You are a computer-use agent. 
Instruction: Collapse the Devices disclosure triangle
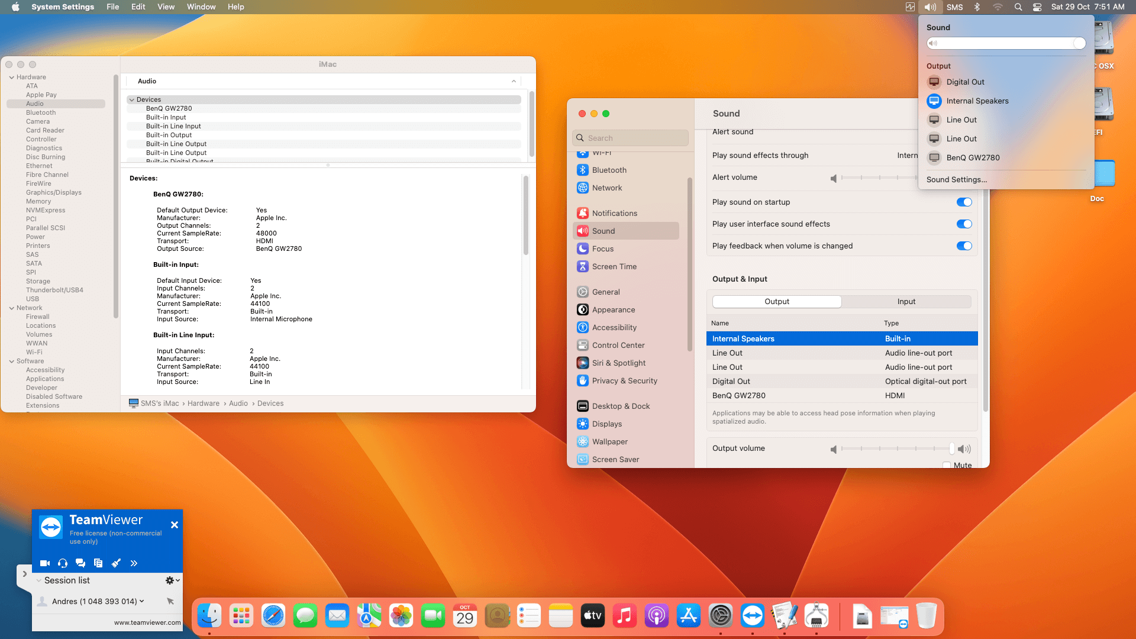(x=132, y=99)
